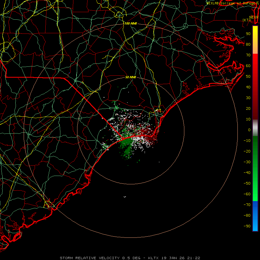This screenshot has height=260, width=260.
Task: Click the 21:22 timestamp in the footer
Action: point(194,258)
